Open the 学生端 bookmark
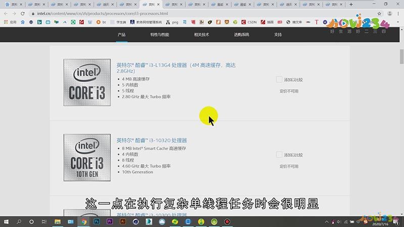Viewport: 404px width, 227px height. [119, 22]
